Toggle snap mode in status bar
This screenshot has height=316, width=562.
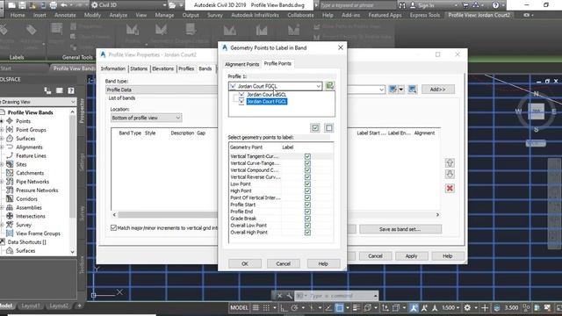[x=266, y=308]
